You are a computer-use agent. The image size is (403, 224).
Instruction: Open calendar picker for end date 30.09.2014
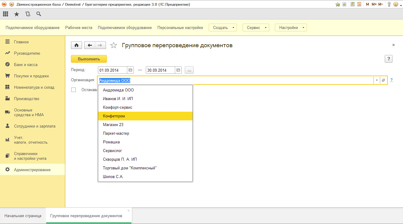[178, 70]
